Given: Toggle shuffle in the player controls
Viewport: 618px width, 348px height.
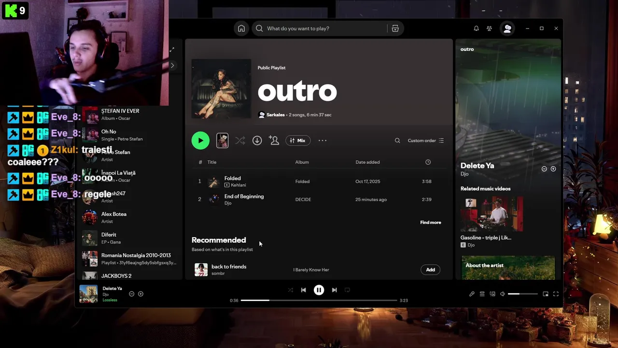Looking at the screenshot, I should [290, 290].
